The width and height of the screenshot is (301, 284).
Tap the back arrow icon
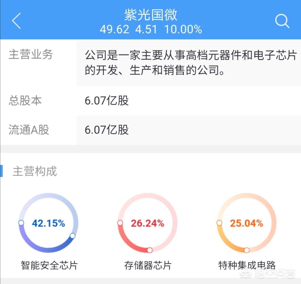pos(16,21)
